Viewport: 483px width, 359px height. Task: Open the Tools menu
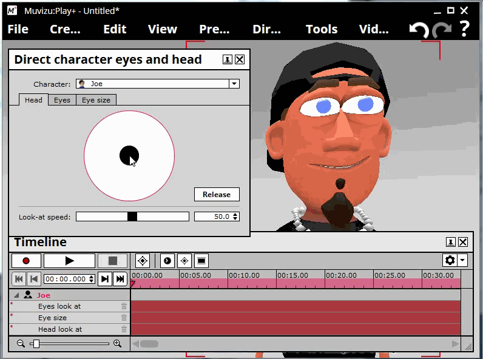point(321,29)
